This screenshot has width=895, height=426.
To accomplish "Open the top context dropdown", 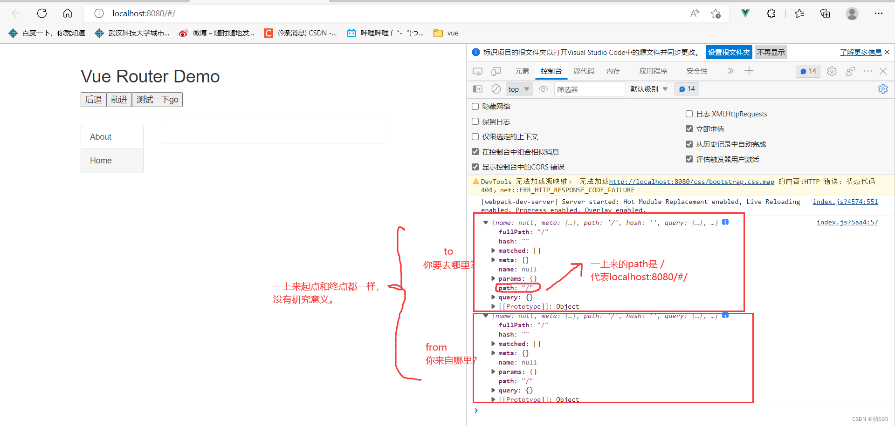I will [518, 89].
